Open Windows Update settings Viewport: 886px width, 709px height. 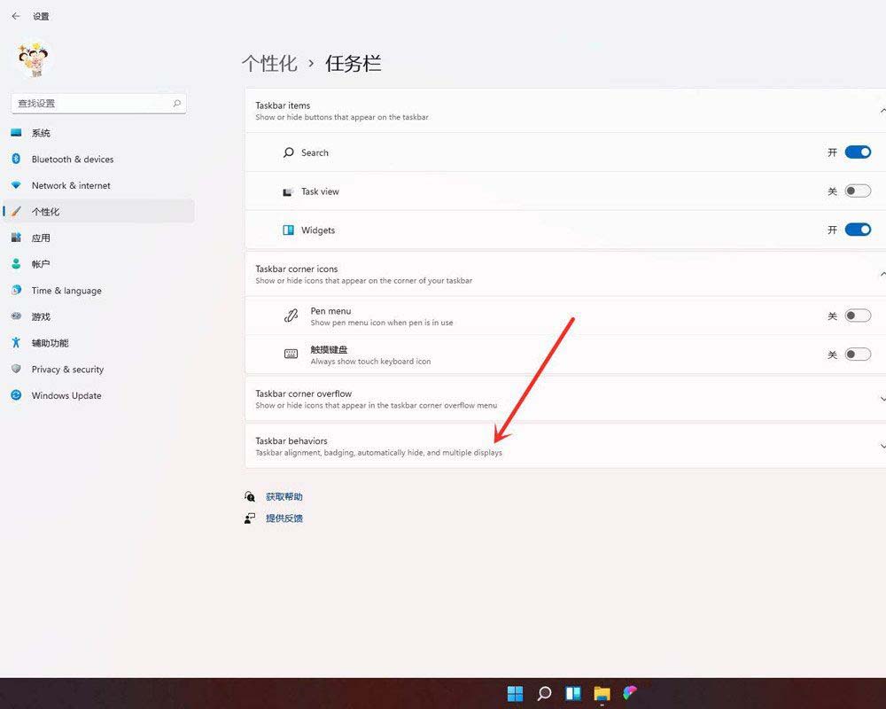click(66, 396)
